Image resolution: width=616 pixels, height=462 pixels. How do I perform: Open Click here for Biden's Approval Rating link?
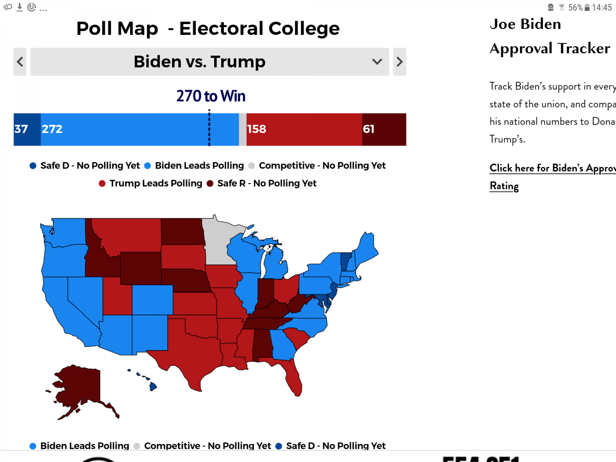point(553,177)
